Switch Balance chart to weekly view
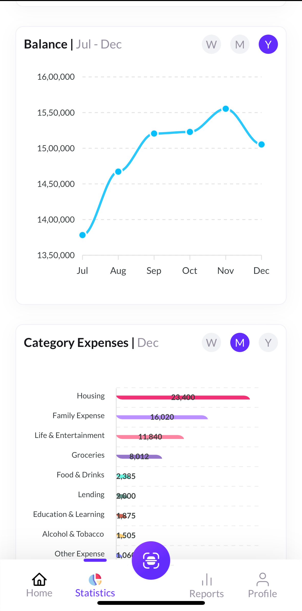Image resolution: width=302 pixels, height=611 pixels. pos(211,44)
